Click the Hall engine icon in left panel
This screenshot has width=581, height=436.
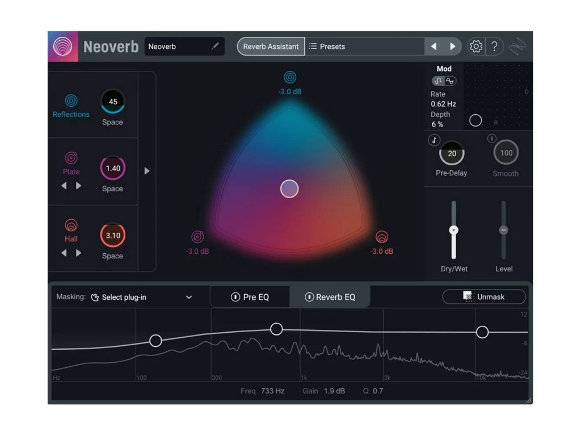coord(71,225)
